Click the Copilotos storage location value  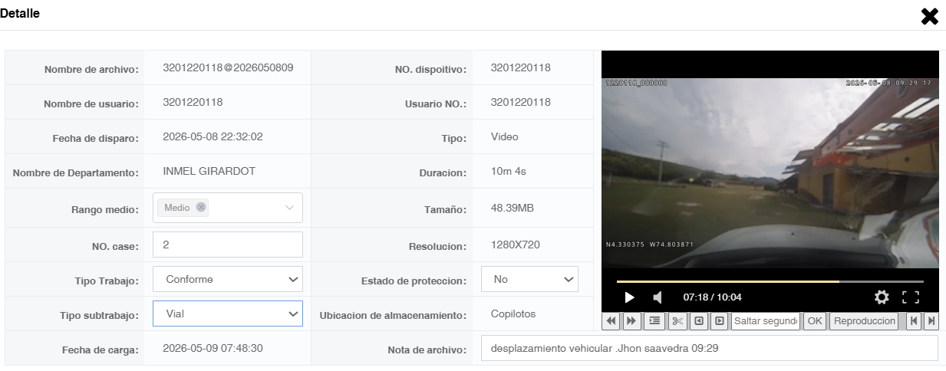click(513, 314)
